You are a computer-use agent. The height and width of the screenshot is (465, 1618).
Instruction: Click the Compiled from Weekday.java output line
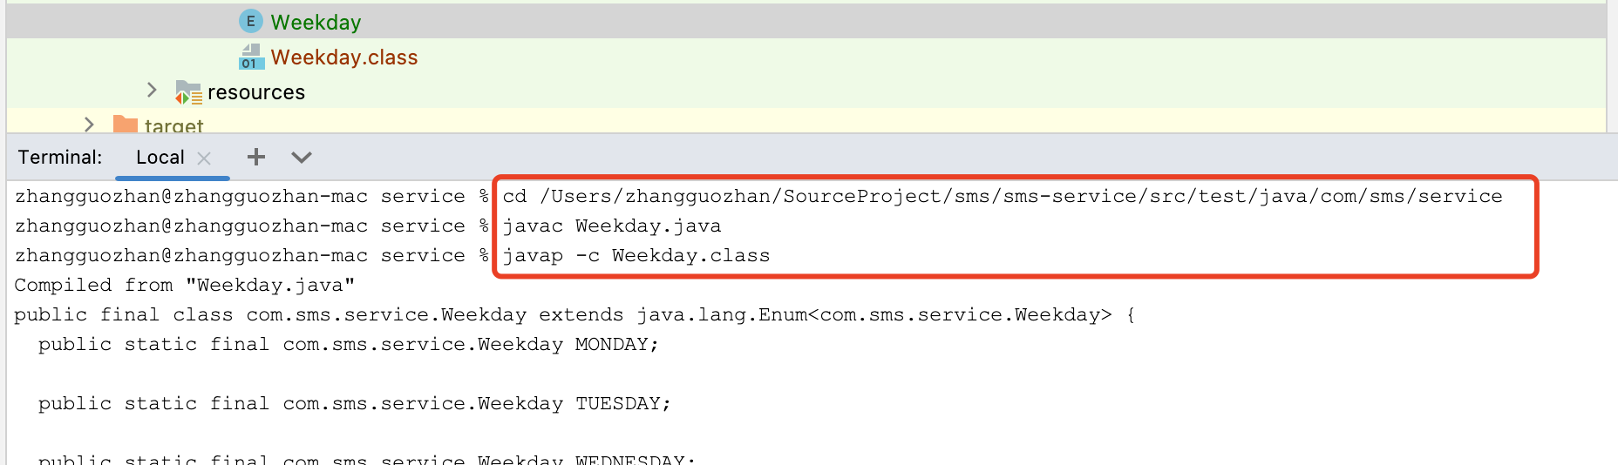184,285
